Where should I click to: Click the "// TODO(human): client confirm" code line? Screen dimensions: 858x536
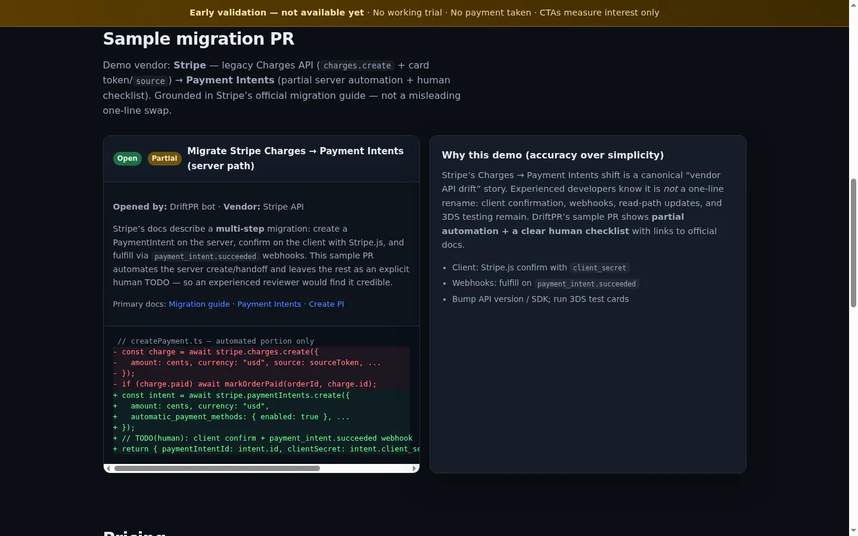tap(263, 438)
